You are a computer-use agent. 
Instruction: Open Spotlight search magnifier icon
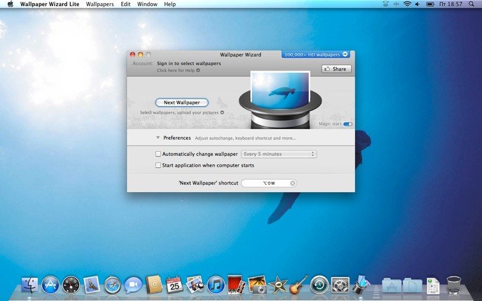point(472,4)
